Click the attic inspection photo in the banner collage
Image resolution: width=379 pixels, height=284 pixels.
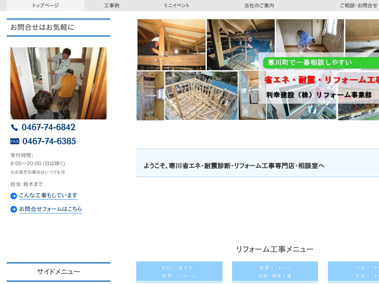tap(171, 44)
